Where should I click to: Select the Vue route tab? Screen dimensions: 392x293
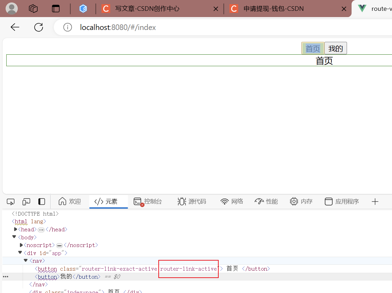coord(372,9)
